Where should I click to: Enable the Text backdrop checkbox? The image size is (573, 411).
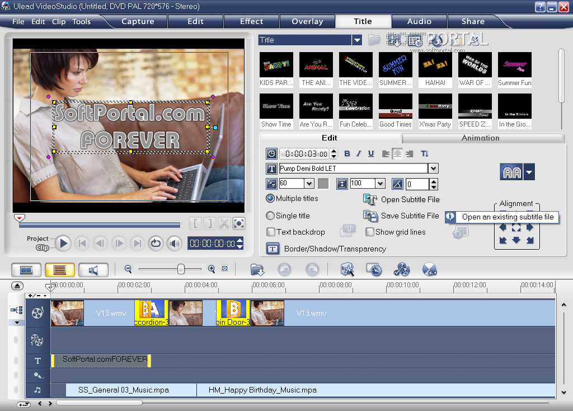tap(271, 232)
